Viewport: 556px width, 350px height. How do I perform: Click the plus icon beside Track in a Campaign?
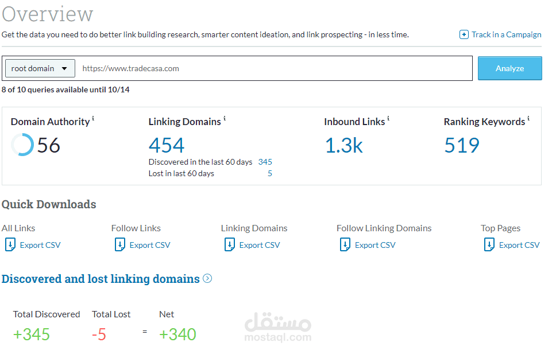click(464, 34)
